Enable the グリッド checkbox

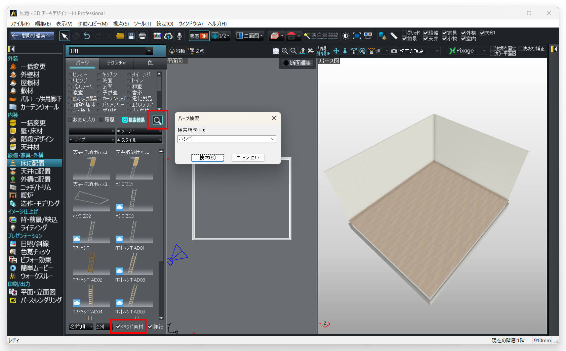tap(405, 33)
